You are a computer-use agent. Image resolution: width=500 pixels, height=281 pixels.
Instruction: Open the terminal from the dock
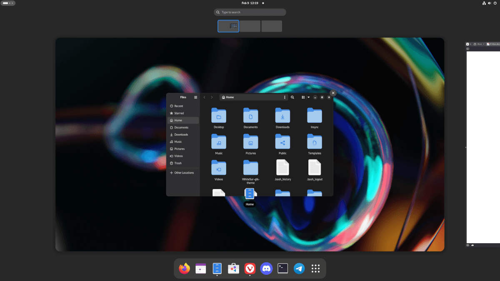pyautogui.click(x=282, y=268)
